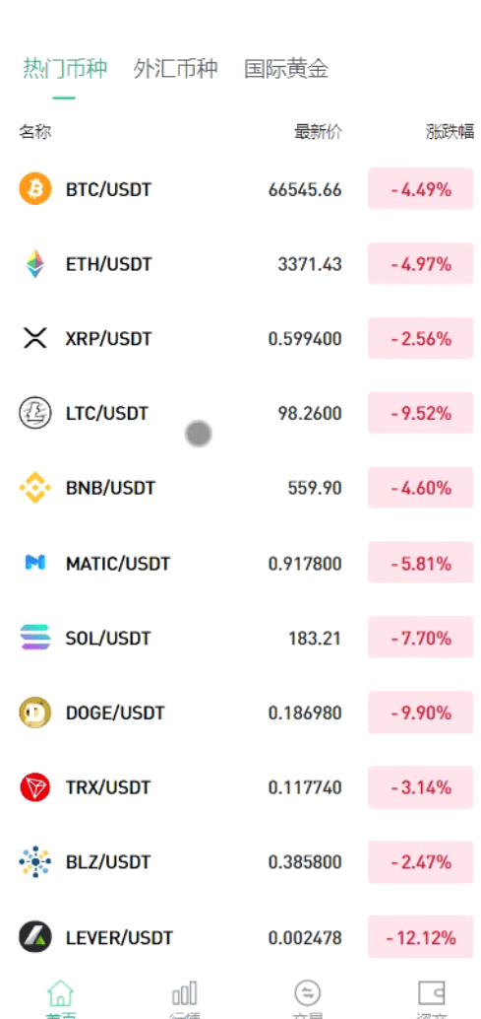Tap the Solana logo icon
The image size is (481, 1019).
point(35,638)
